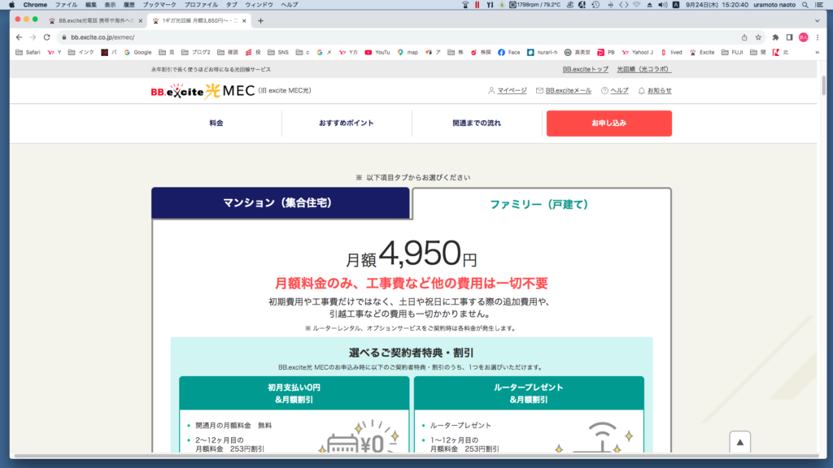Click the address bar URL field

click(x=399, y=37)
